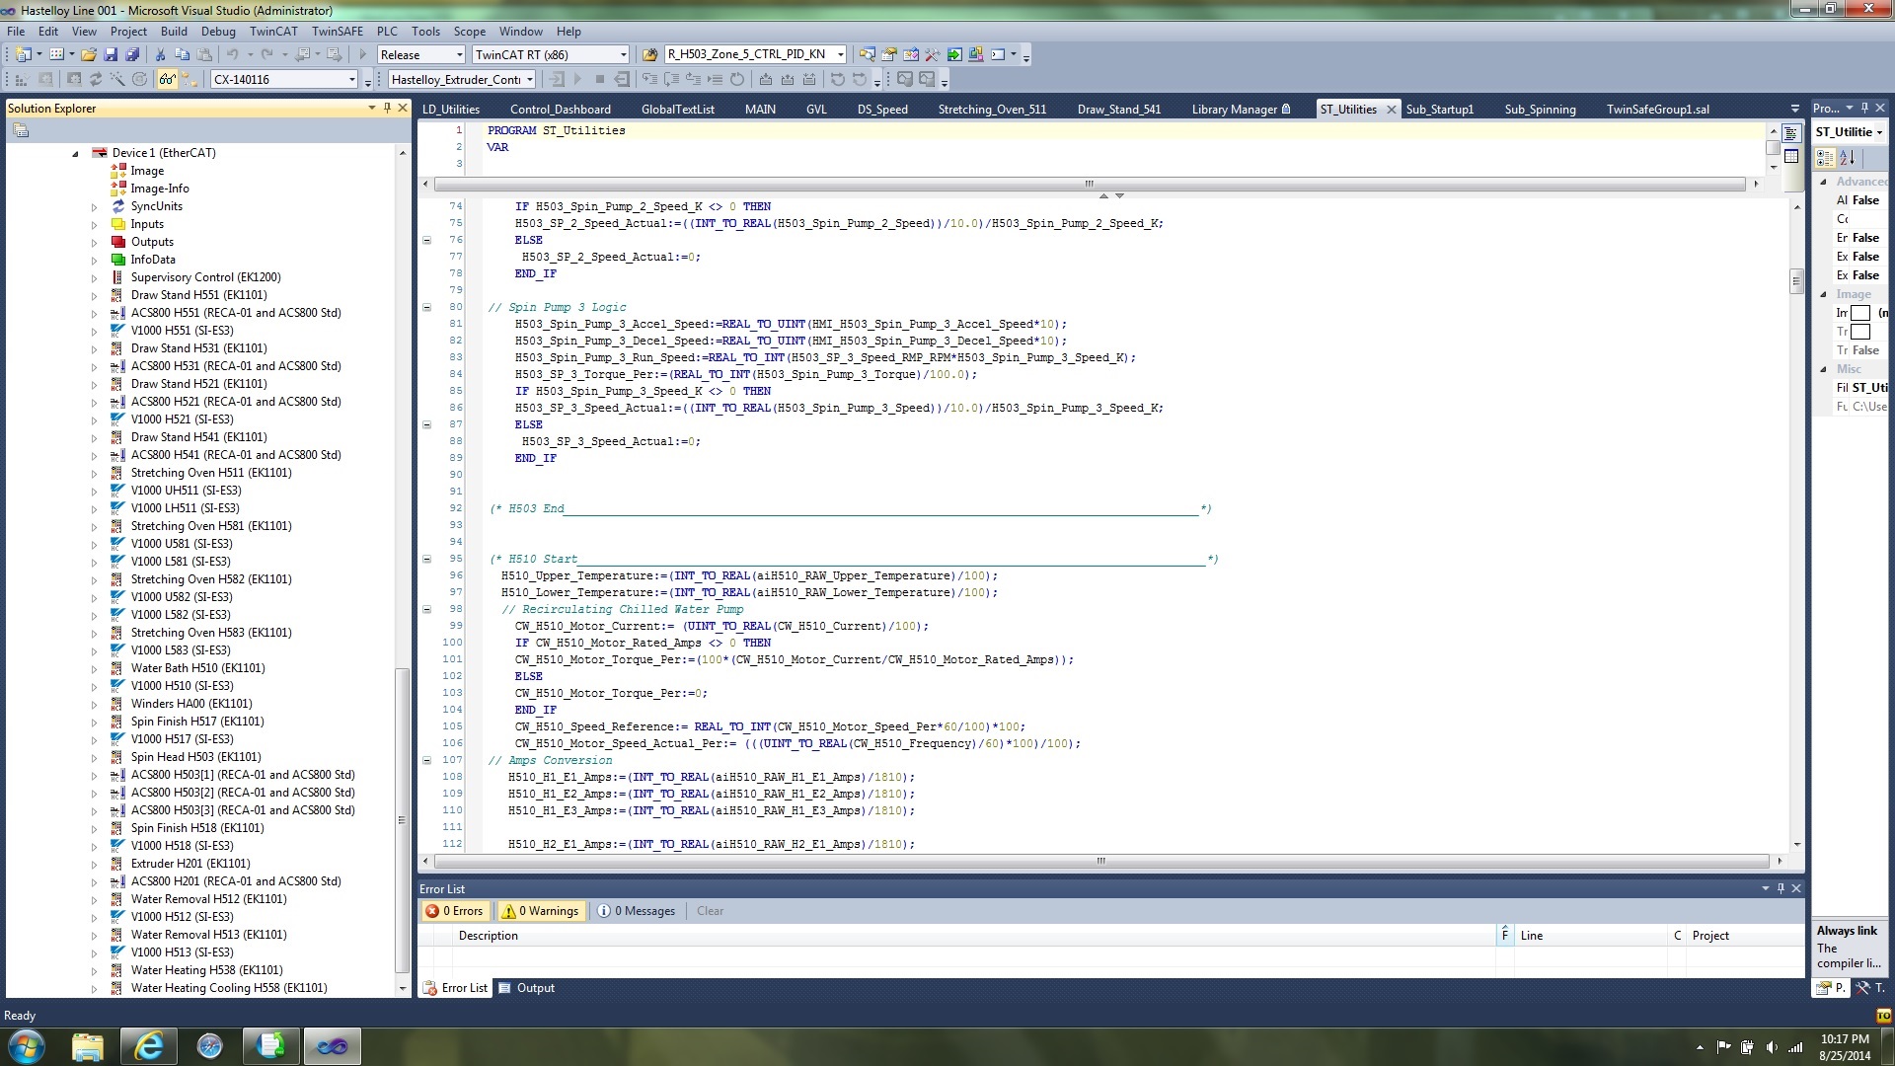1895x1066 pixels.
Task: Toggle the 0 Messages filter
Action: click(x=638, y=911)
